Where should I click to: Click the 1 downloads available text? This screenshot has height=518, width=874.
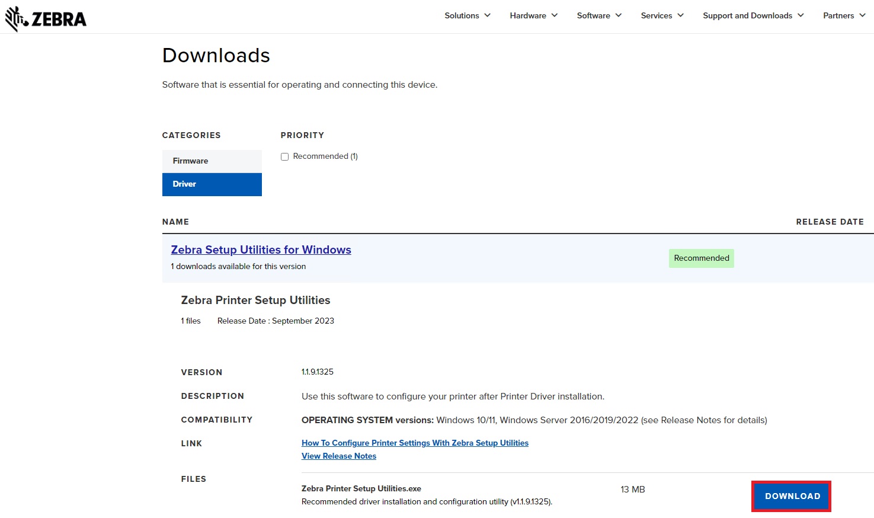(x=238, y=267)
